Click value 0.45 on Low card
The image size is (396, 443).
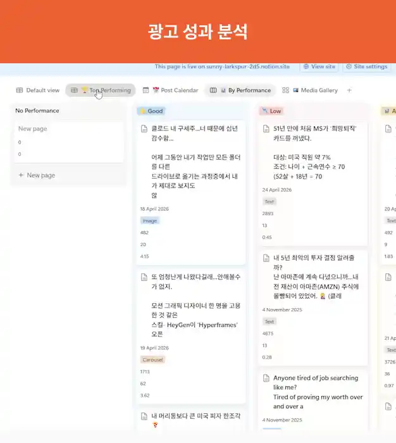click(x=267, y=237)
